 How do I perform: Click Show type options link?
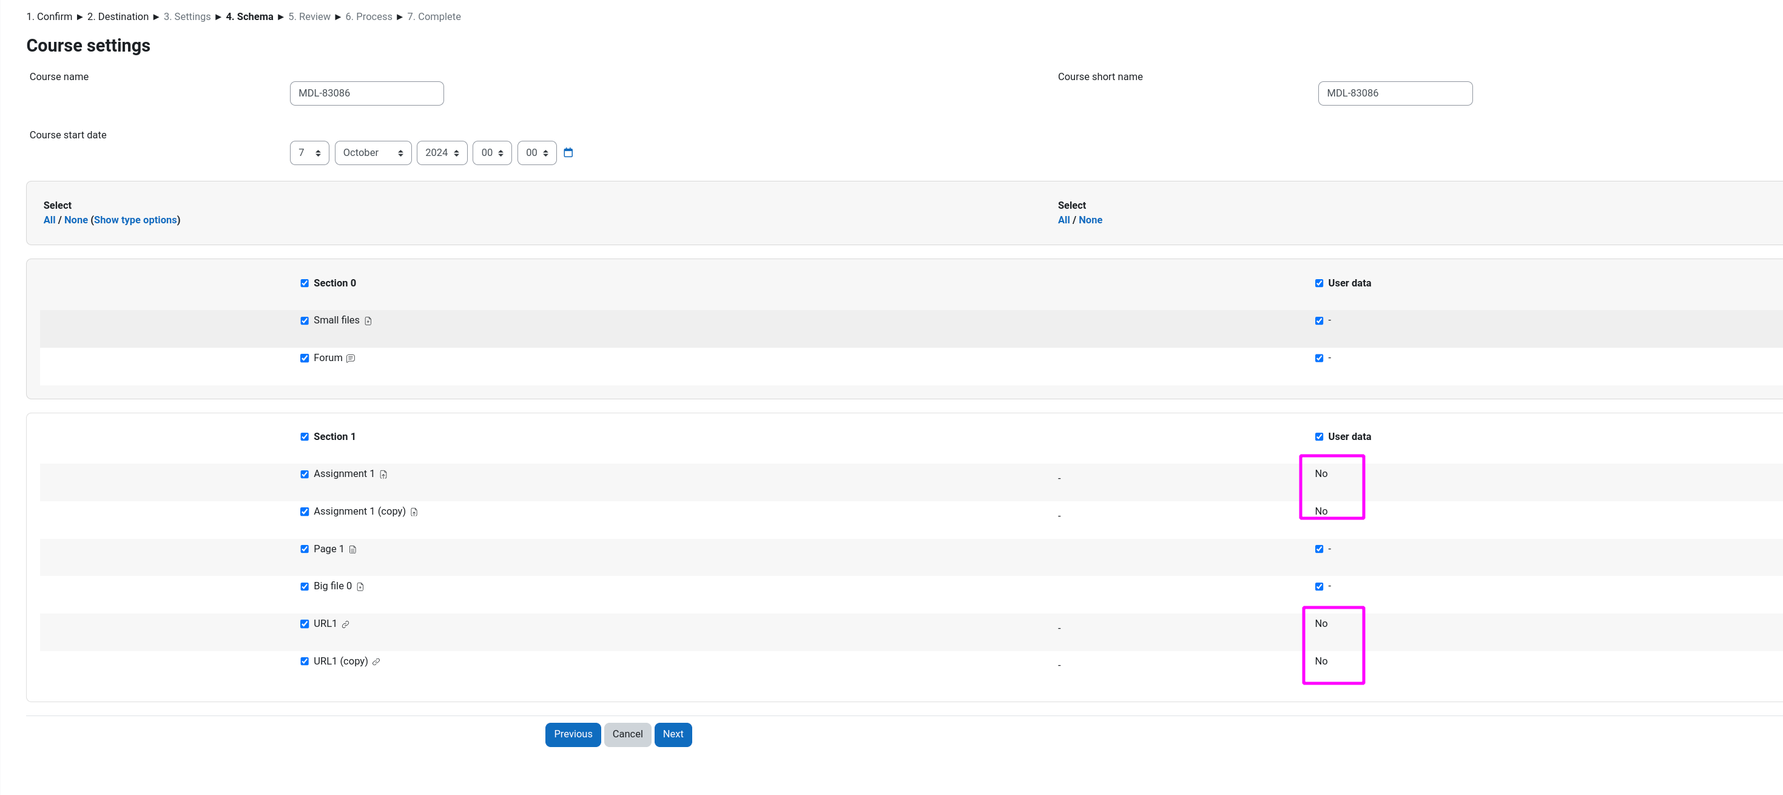pyautogui.click(x=136, y=220)
